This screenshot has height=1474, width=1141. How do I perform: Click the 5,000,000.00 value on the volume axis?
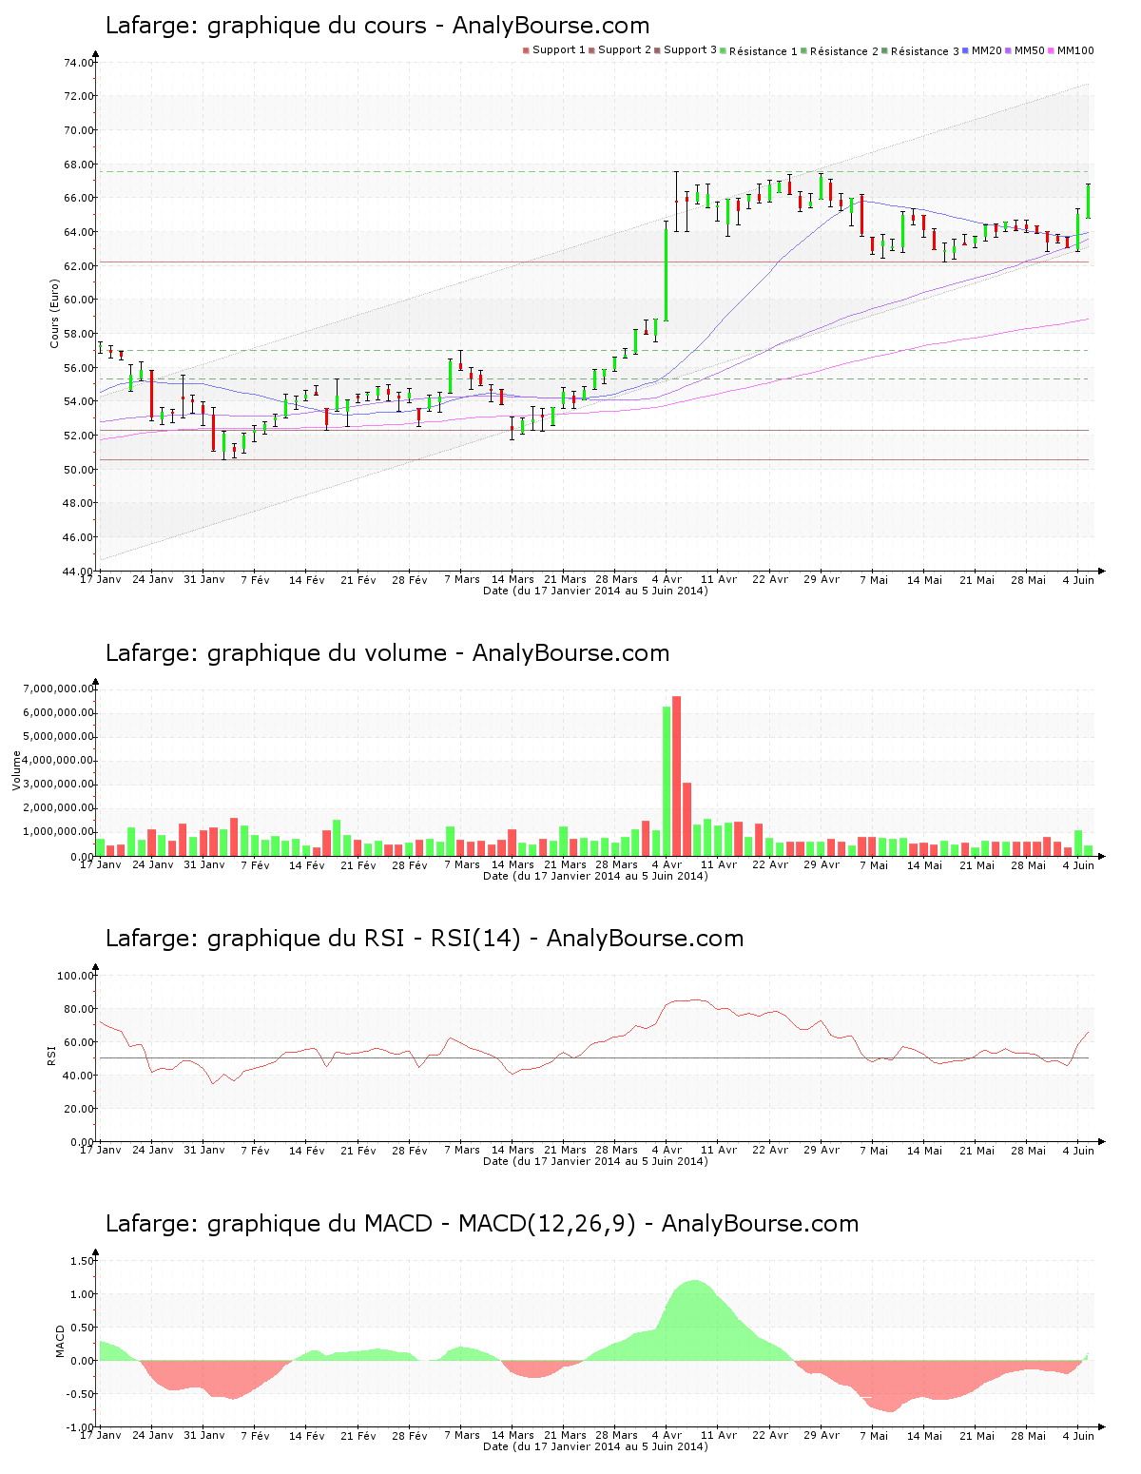click(x=59, y=737)
